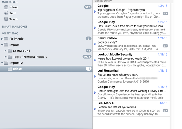Select Top of Personal Folders label
This screenshot has height=129, width=182.
pyautogui.click(x=30, y=57)
